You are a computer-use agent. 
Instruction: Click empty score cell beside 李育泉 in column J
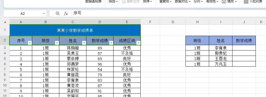244,48
